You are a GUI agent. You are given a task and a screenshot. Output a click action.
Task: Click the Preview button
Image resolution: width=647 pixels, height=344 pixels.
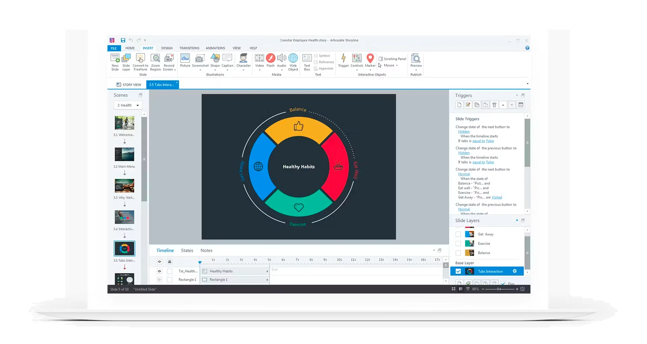[416, 62]
